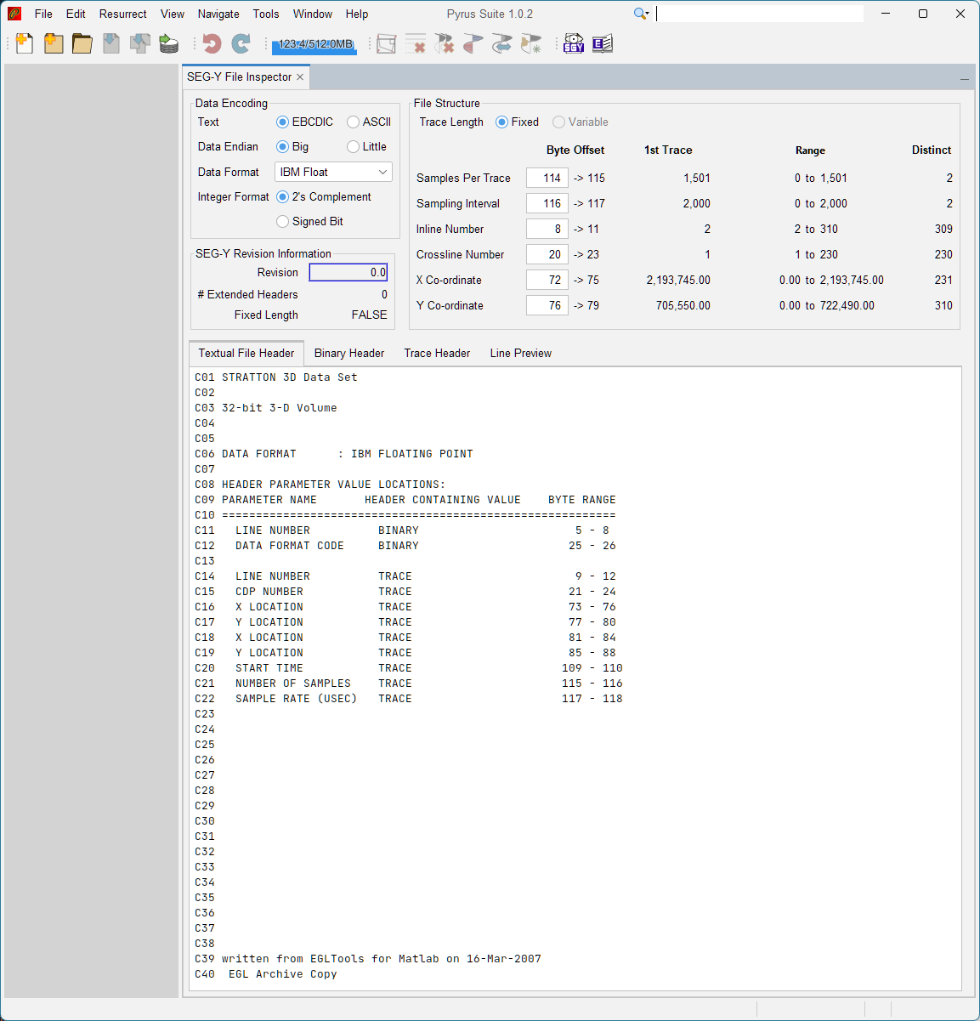Viewport: 980px width, 1021px height.
Task: Switch to the Line Preview tab
Action: 521,354
